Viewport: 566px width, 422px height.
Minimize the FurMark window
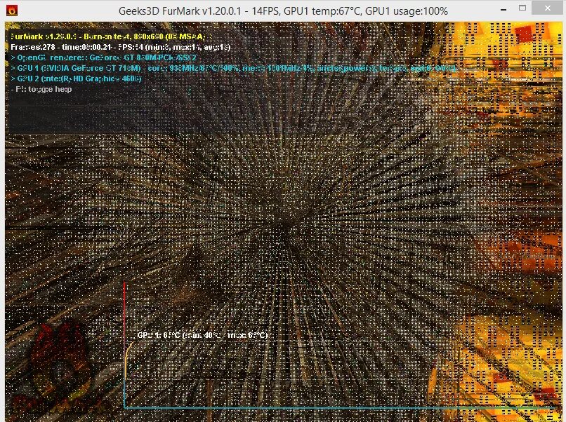[x=504, y=9]
